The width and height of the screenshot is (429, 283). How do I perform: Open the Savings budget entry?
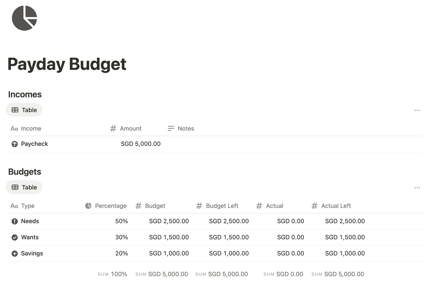tap(32, 253)
